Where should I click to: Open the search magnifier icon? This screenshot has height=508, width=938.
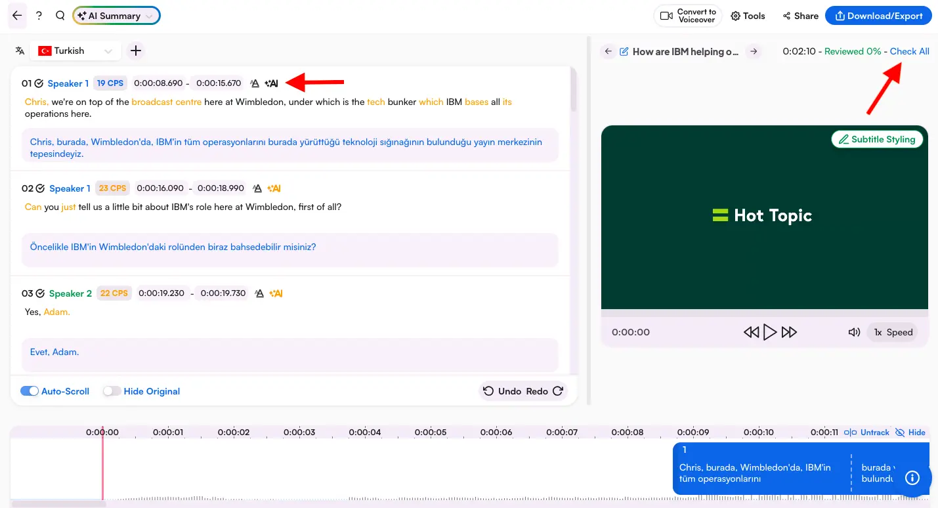(60, 16)
